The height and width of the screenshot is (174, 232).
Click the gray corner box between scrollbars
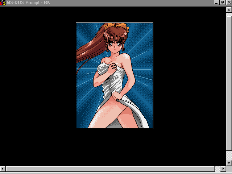[x=229, y=169]
